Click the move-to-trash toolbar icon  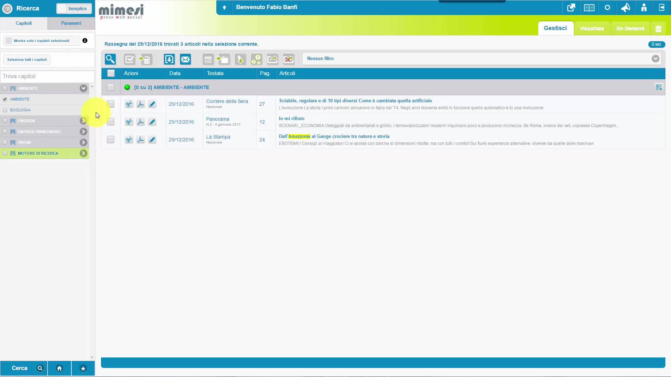pyautogui.click(x=145, y=59)
